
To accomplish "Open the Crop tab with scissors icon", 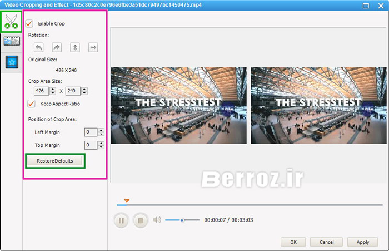I will pos(11,21).
